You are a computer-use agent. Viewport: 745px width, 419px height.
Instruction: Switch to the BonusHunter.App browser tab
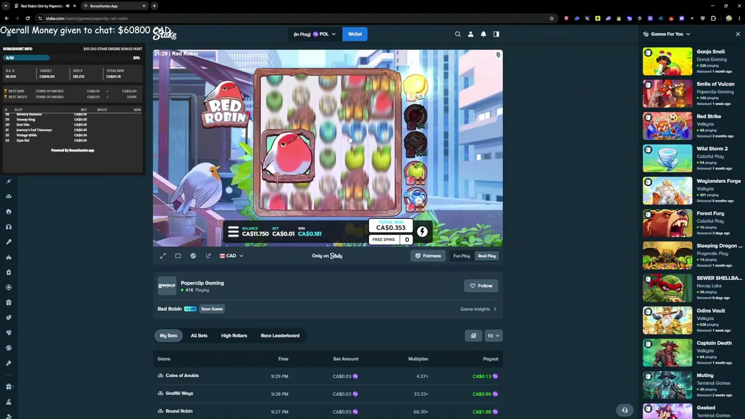(x=115, y=6)
